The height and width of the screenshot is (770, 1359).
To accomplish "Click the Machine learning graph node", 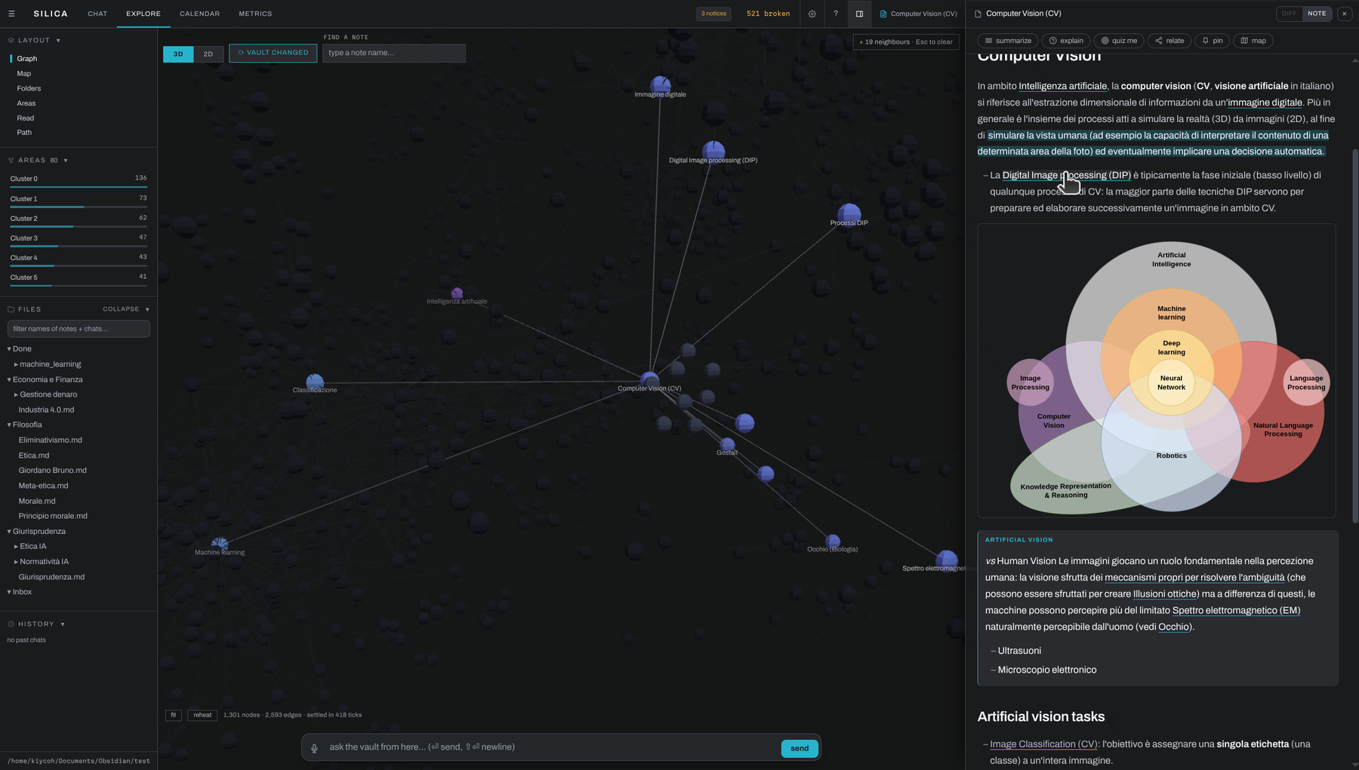I will pyautogui.click(x=220, y=545).
